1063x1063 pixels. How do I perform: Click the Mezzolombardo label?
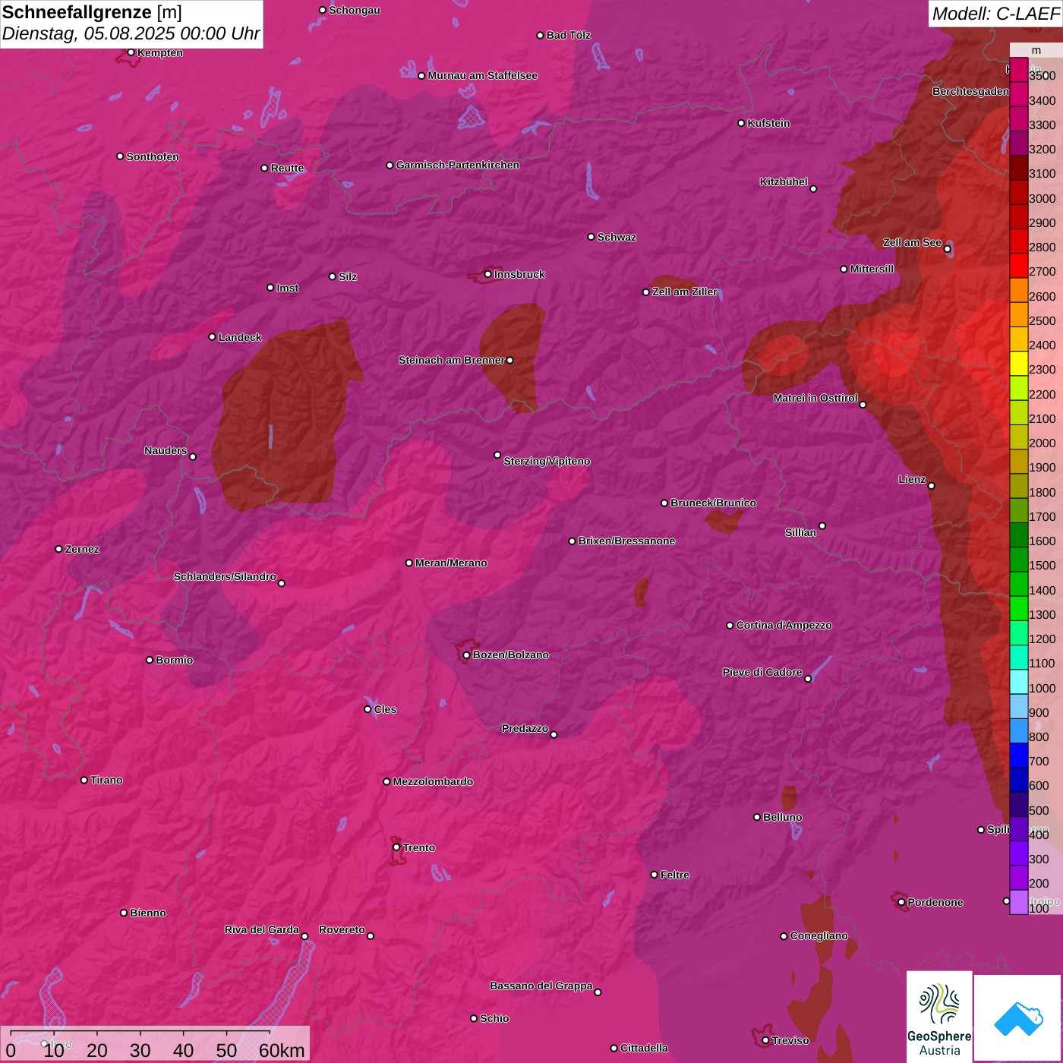[x=433, y=781]
